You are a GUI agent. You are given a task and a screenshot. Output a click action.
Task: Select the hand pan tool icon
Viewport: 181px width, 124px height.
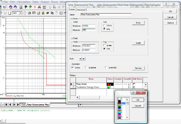[x=24, y=13]
